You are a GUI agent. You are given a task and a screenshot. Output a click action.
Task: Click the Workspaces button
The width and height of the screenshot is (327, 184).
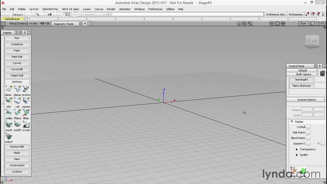pos(296,14)
